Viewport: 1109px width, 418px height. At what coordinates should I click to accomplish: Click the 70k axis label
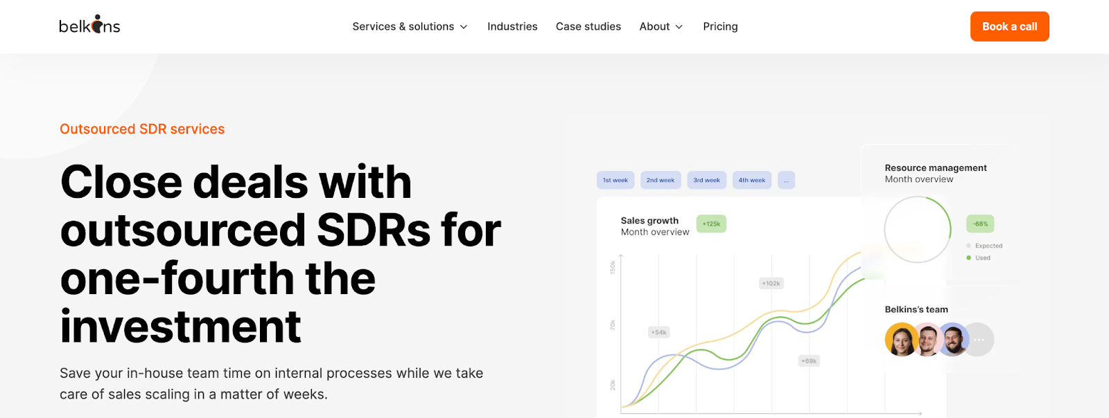[613, 325]
